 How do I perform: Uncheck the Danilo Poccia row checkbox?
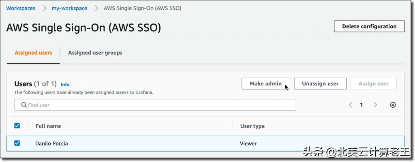click(x=17, y=143)
